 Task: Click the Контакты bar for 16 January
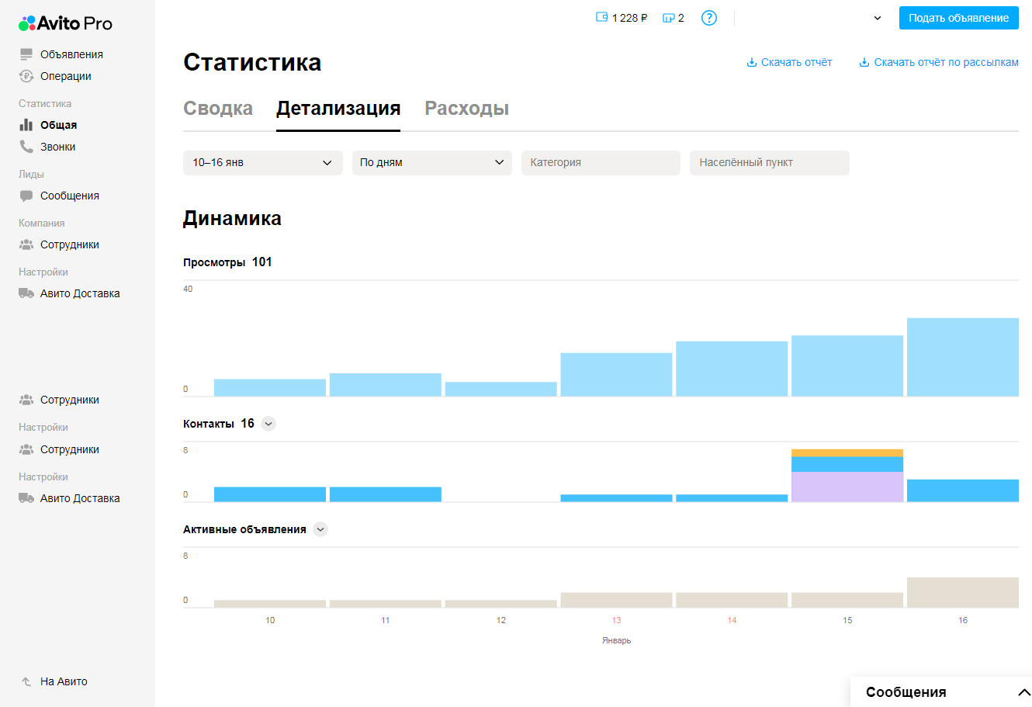pos(962,490)
